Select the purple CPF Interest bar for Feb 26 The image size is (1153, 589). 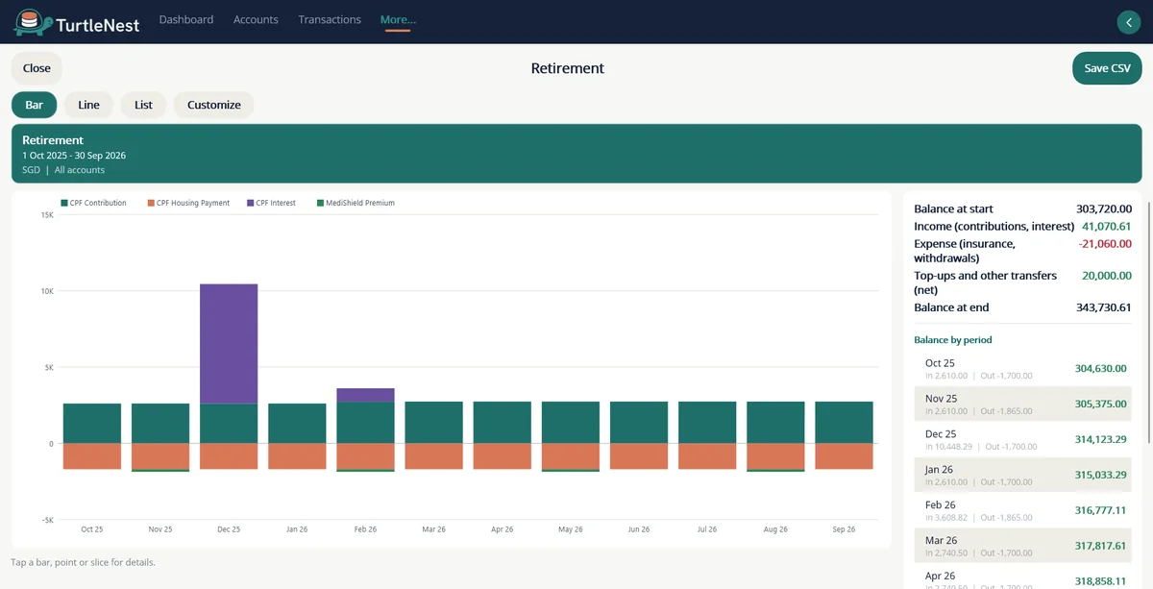coord(365,395)
